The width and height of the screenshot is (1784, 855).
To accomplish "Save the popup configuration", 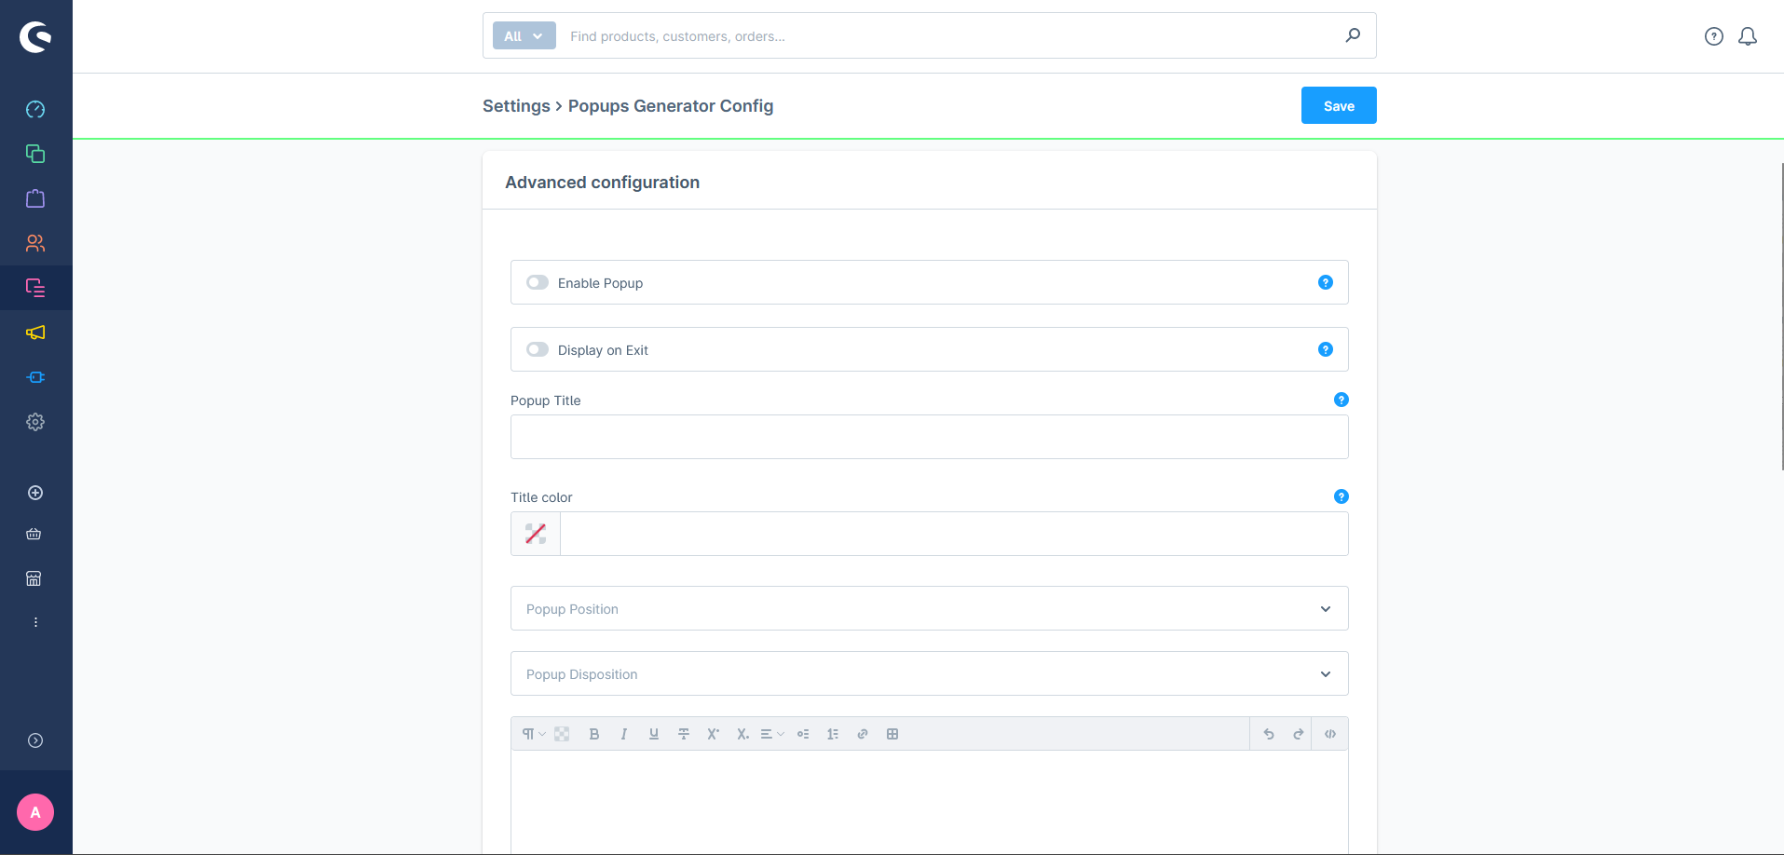I will pos(1339,105).
